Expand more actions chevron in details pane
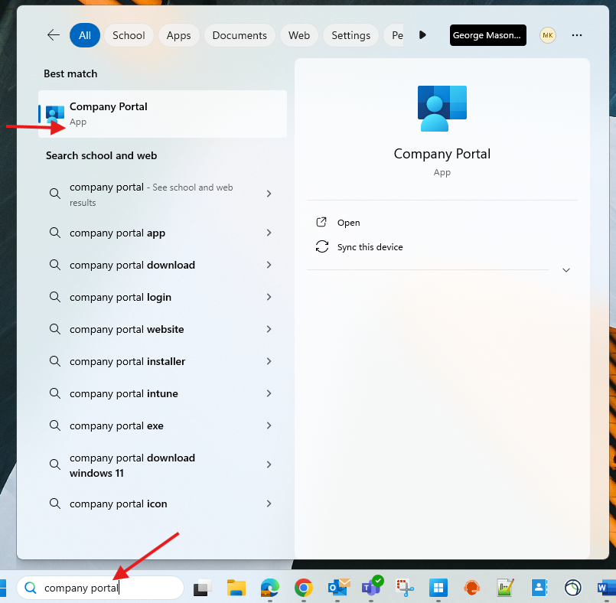 566,270
